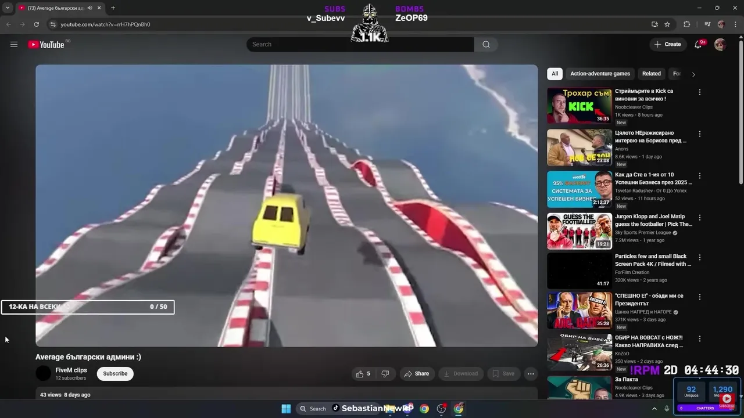Screen dimensions: 744x418
Task: View site information icon in address bar
Action: [x=53, y=24]
